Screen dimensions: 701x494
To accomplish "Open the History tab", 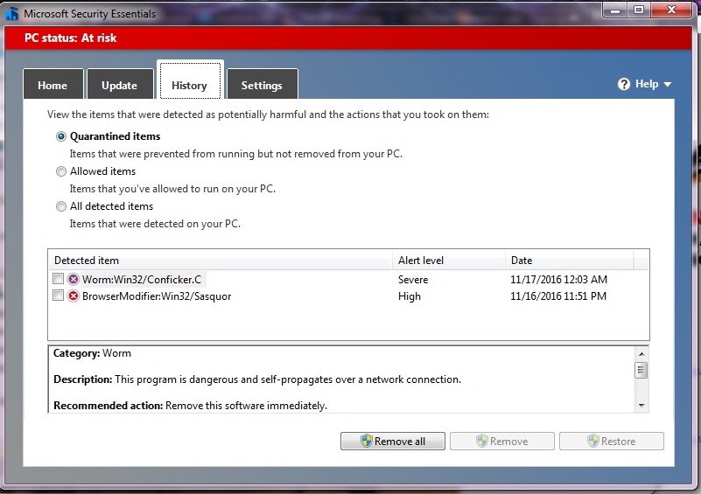I will point(190,80).
